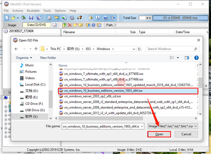Viewport: 211px width, 154px height.
Task: Open the Help menu
Action: coord(73,11)
